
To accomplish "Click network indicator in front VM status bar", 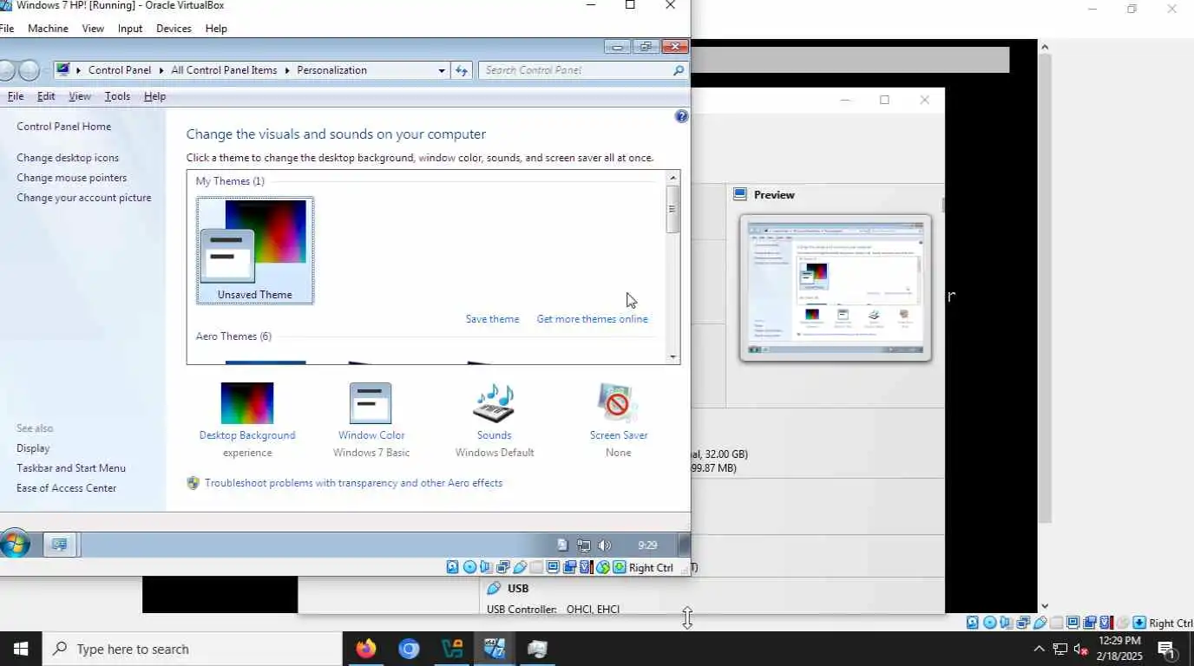I will pos(503,567).
